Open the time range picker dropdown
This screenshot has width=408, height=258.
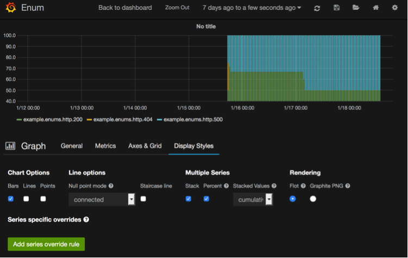click(252, 8)
